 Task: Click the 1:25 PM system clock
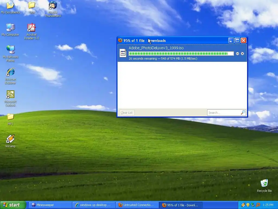coord(268,205)
